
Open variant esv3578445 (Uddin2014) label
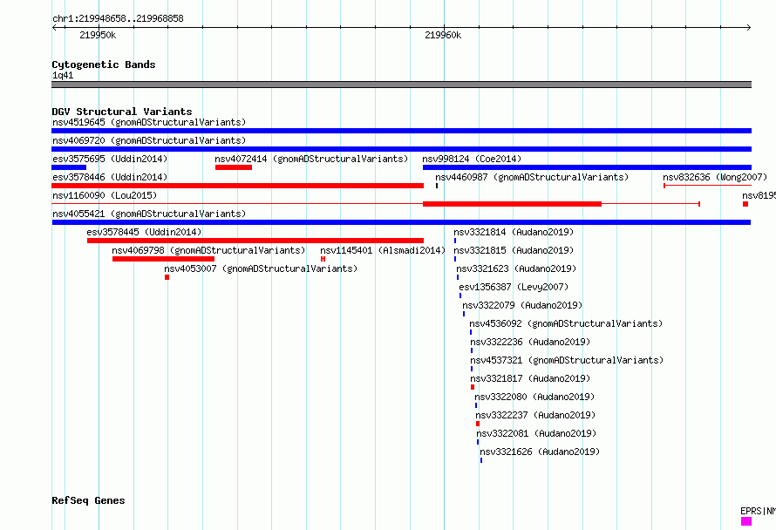tap(144, 232)
